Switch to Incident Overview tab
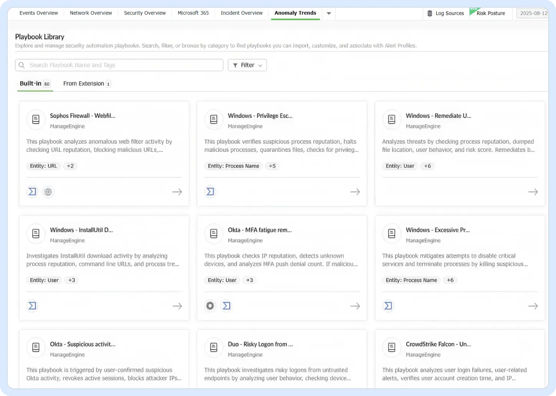The height and width of the screenshot is (396, 556). [242, 13]
